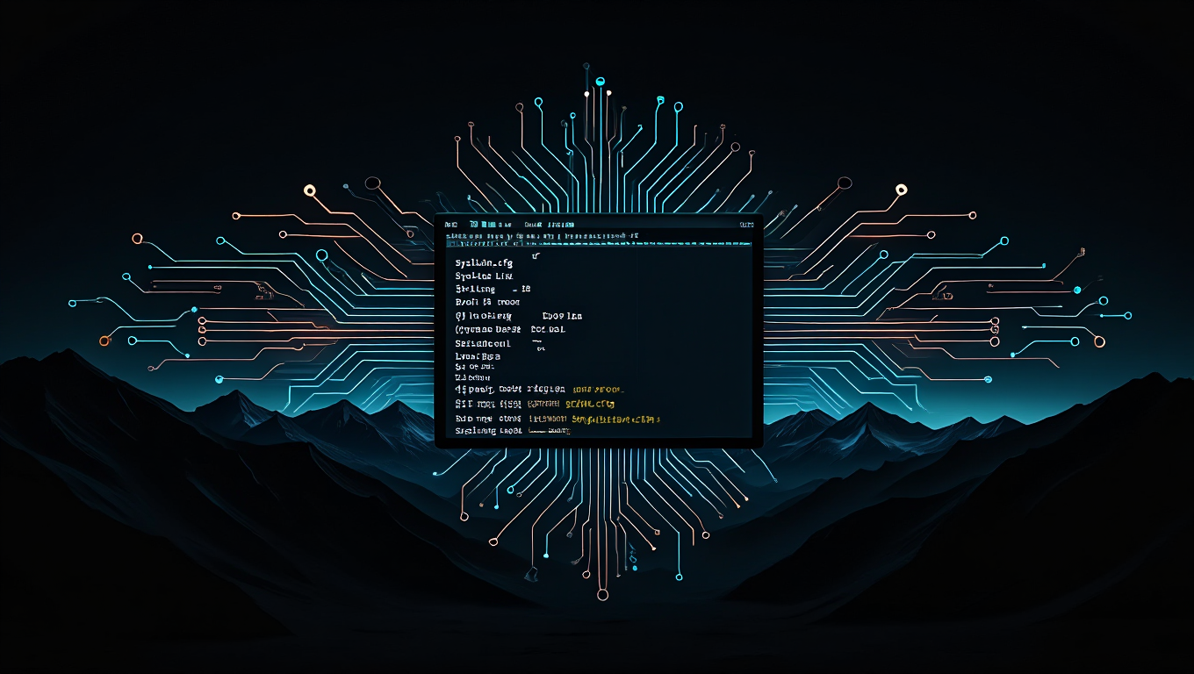Click the empty dark area inside terminal's right half
1194x674 pixels.
[x=685, y=333]
